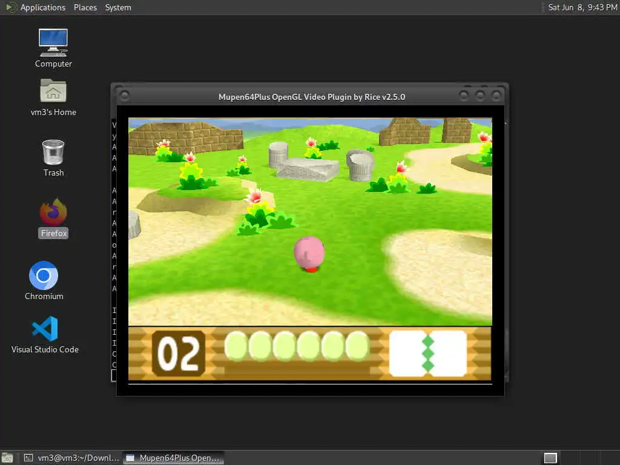620x465 pixels.
Task: Switch to the vm3@vm3 terminal taskbar entry
Action: click(x=71, y=458)
